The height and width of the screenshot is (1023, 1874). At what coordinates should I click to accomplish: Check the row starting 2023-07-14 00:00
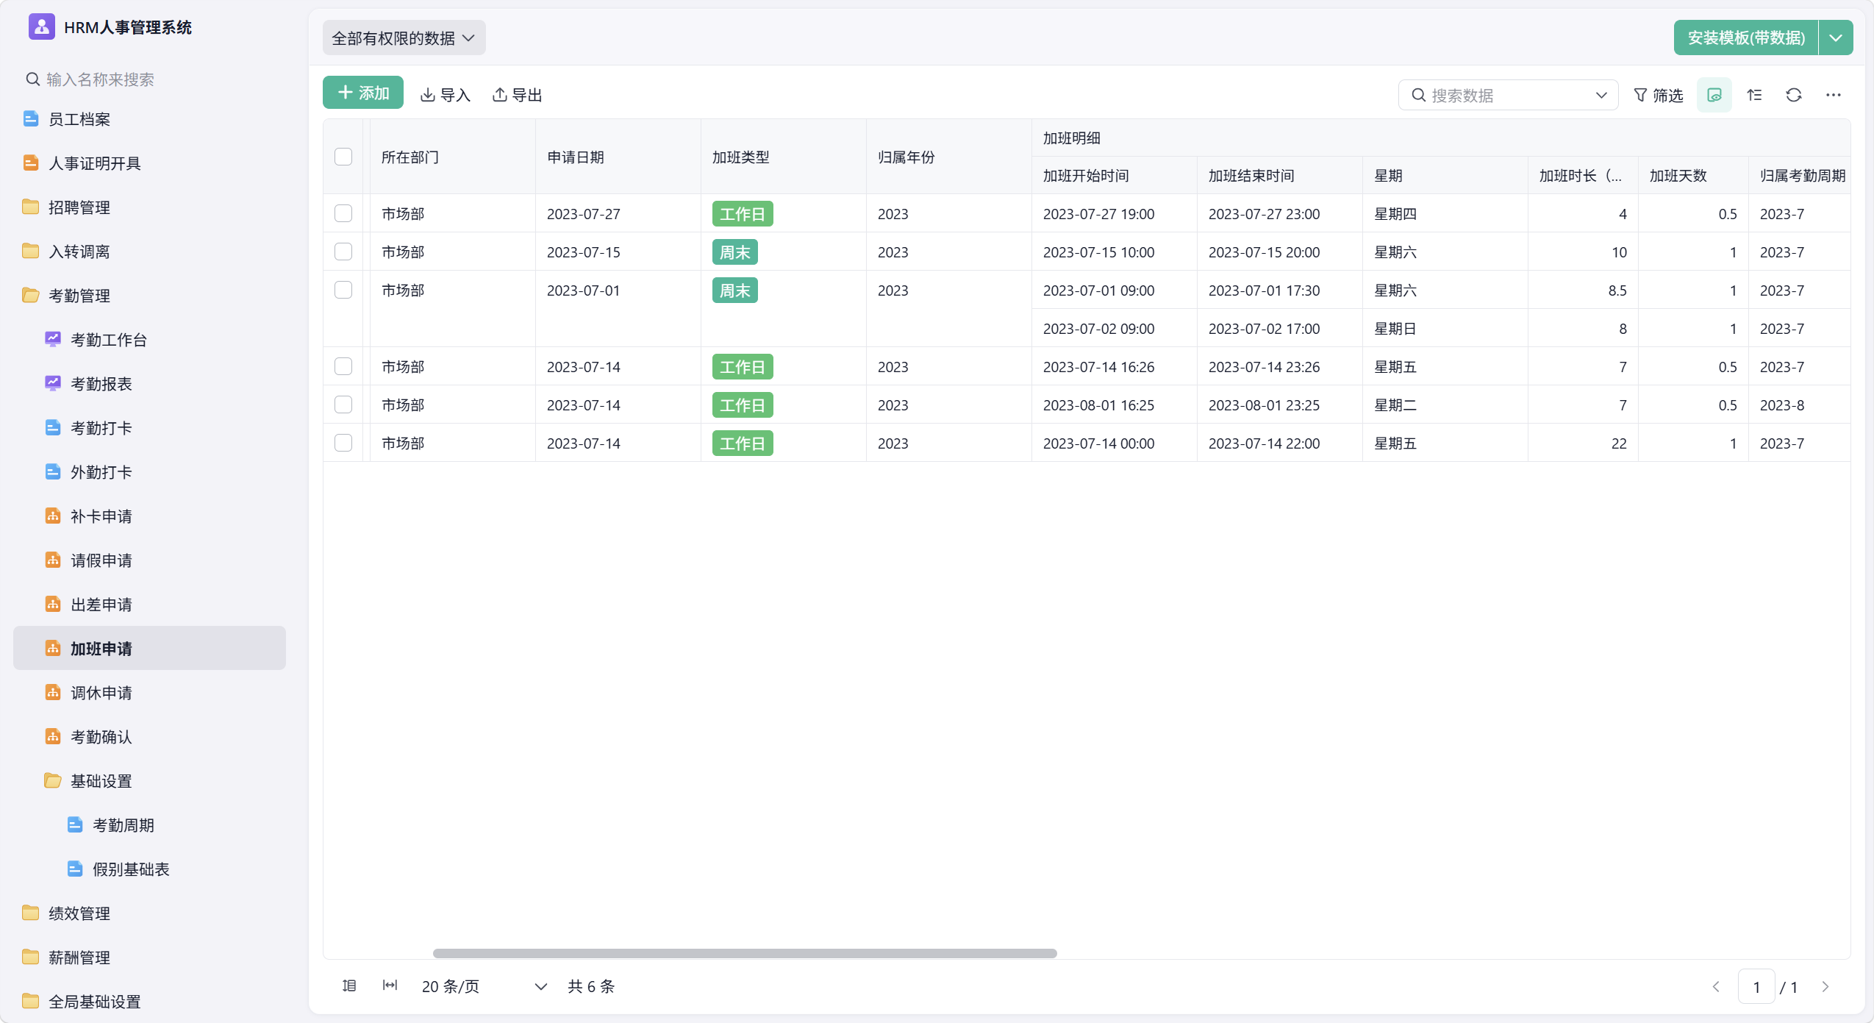click(343, 443)
